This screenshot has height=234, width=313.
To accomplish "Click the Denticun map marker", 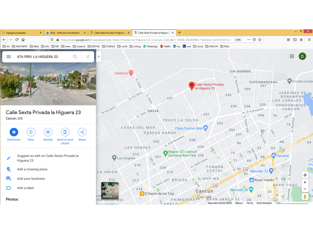I will click(x=131, y=73).
